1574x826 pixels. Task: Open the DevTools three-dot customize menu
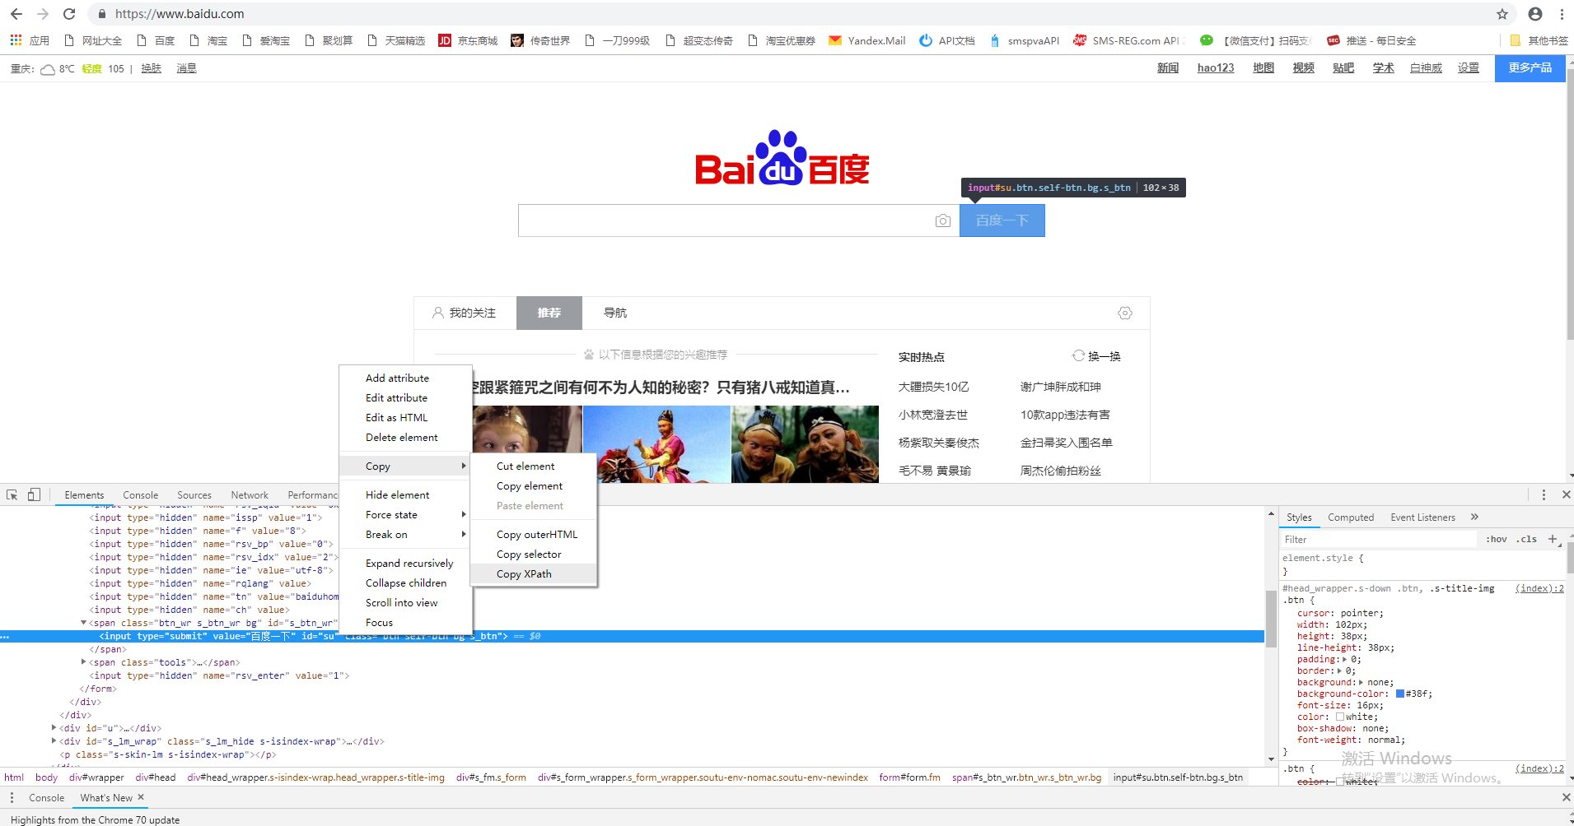coord(1544,494)
